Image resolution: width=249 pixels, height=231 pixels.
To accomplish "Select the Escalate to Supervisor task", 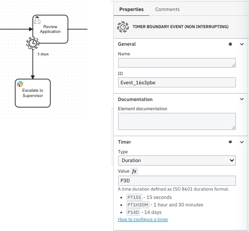I will coord(32,93).
